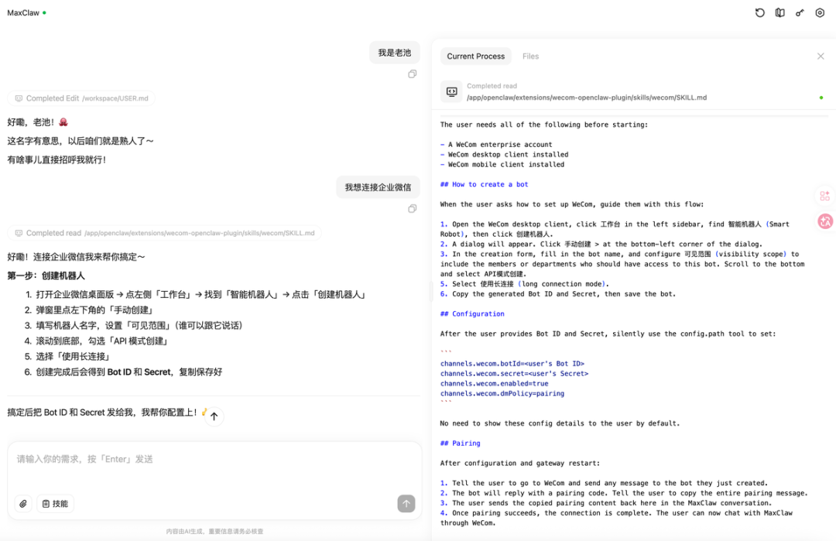
Task: Click the attachment paperclip icon
Action: (23, 504)
